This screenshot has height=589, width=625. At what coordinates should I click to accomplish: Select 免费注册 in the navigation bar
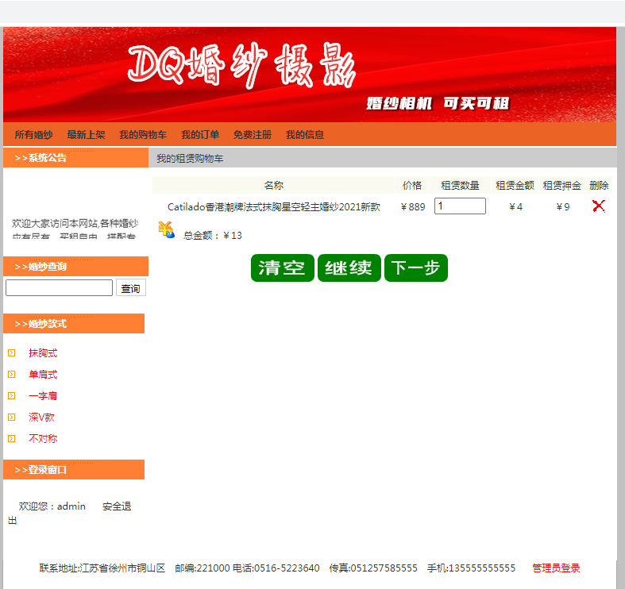pyautogui.click(x=253, y=135)
